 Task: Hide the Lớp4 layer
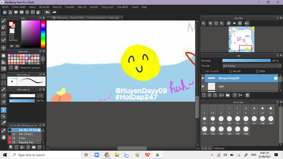[x=203, y=86]
